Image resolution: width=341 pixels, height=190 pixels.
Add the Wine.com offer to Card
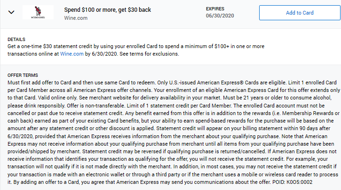(x=300, y=13)
